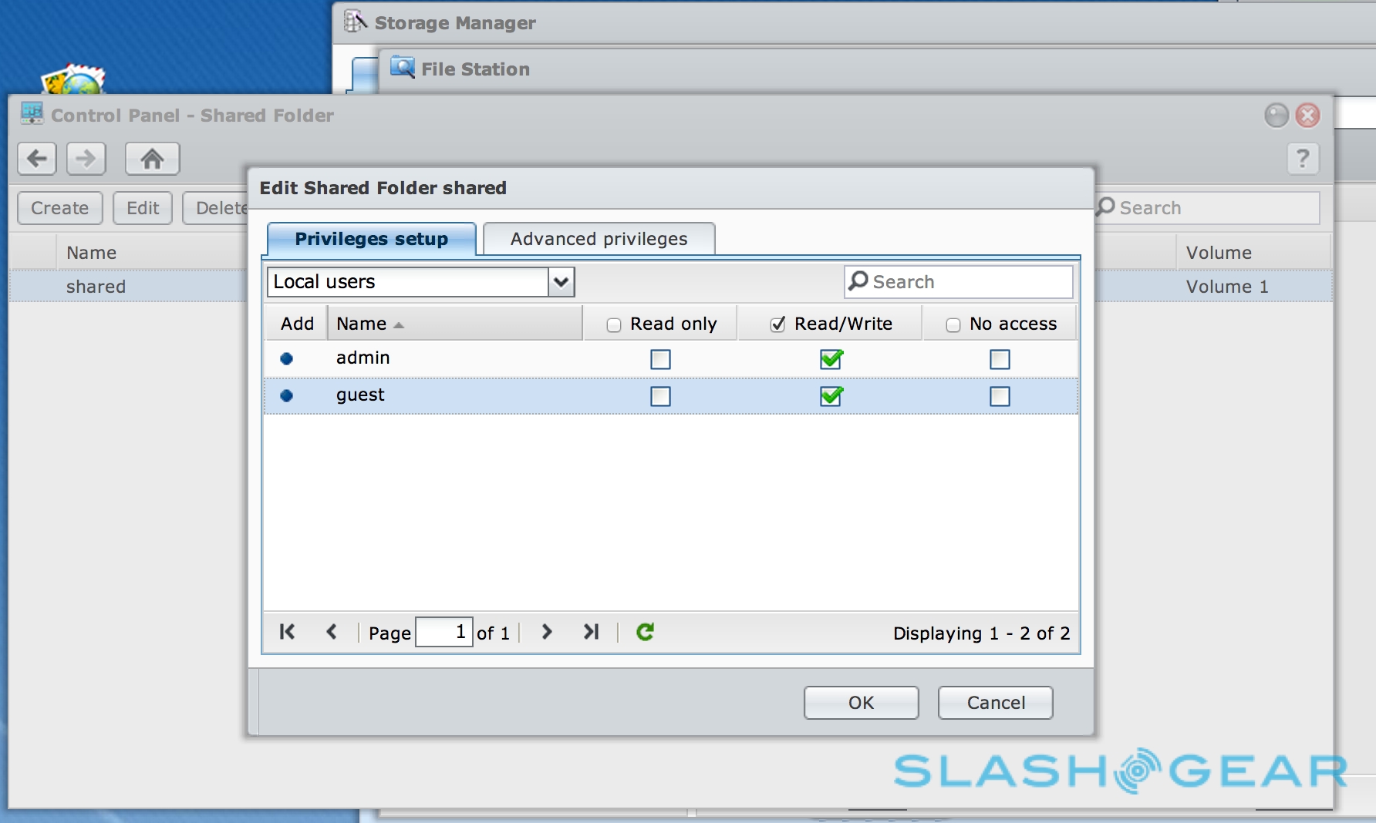Focus the privileges Search field
The image size is (1376, 823).
959,282
